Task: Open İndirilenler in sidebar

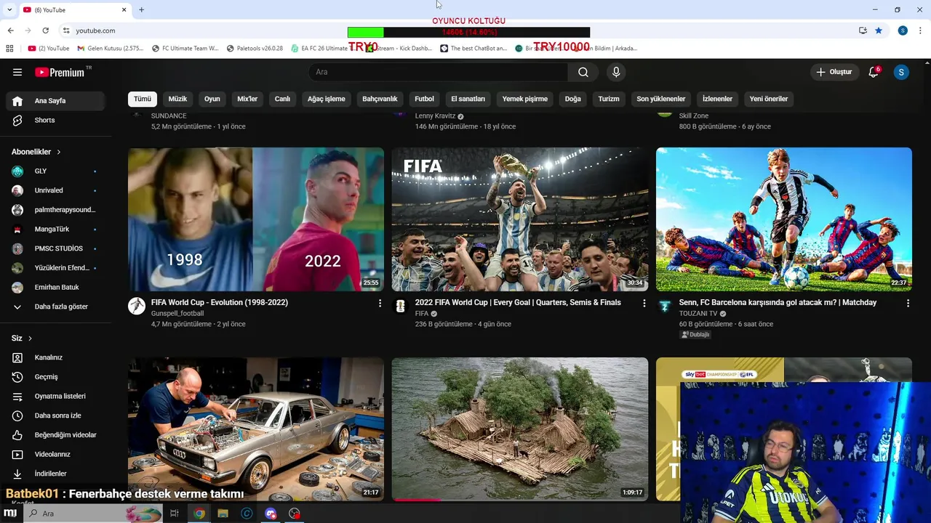Action: coord(55,474)
